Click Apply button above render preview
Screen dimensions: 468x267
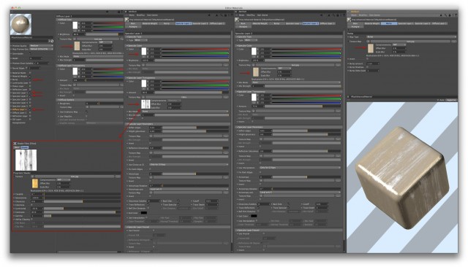[451, 100]
